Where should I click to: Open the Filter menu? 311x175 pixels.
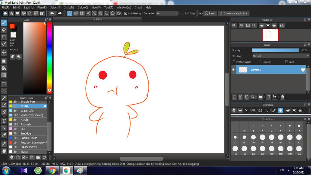[42, 8]
